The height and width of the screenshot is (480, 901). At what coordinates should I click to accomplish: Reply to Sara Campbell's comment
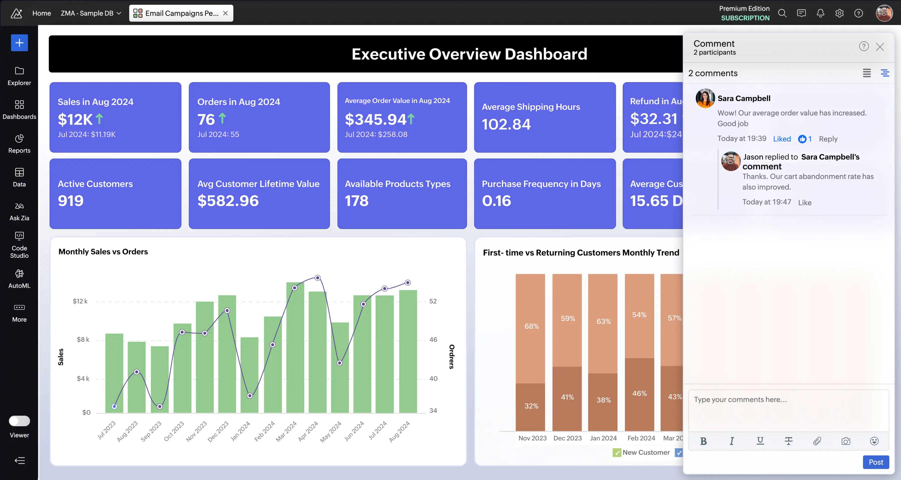(828, 139)
